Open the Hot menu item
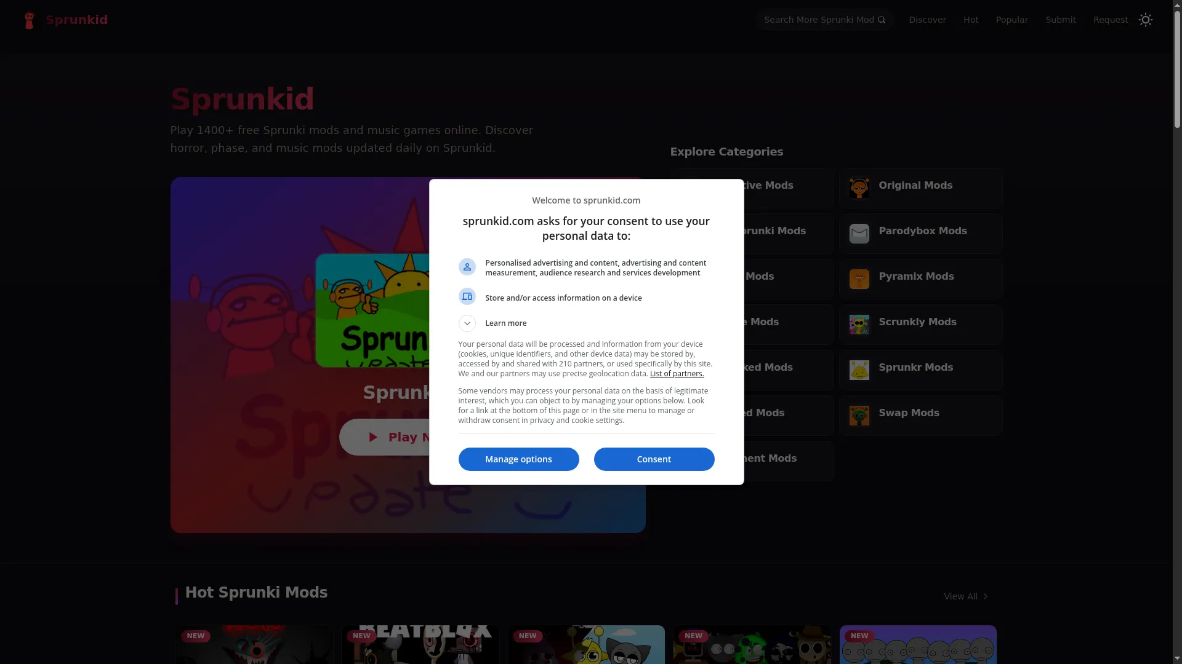 (x=971, y=20)
